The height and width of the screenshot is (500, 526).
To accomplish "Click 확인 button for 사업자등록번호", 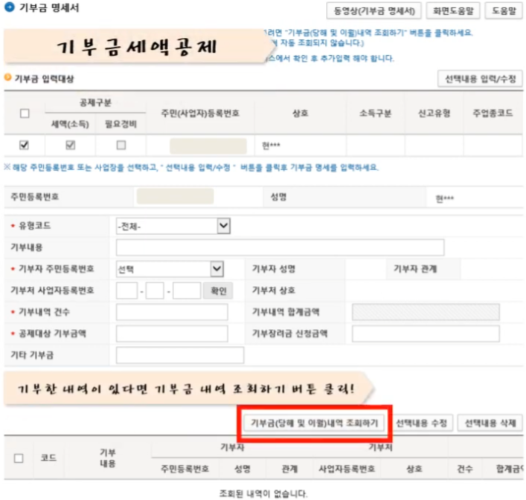I will point(219,290).
